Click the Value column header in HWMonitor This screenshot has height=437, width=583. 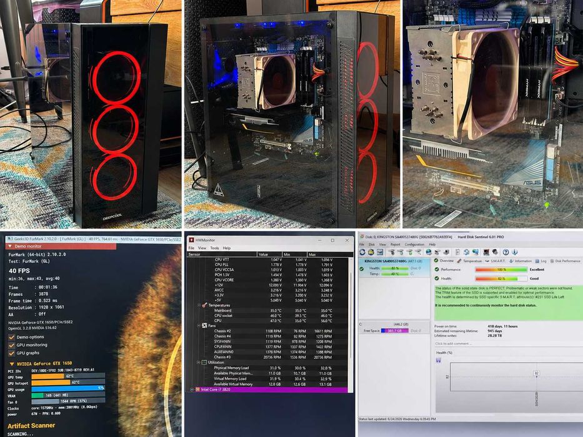(x=269, y=255)
